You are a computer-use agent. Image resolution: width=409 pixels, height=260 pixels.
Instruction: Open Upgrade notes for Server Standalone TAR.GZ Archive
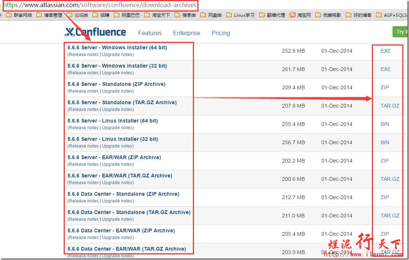point(117,109)
